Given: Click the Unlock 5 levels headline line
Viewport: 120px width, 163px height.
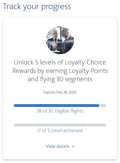Looking at the screenshot, I should pyautogui.click(x=60, y=63).
